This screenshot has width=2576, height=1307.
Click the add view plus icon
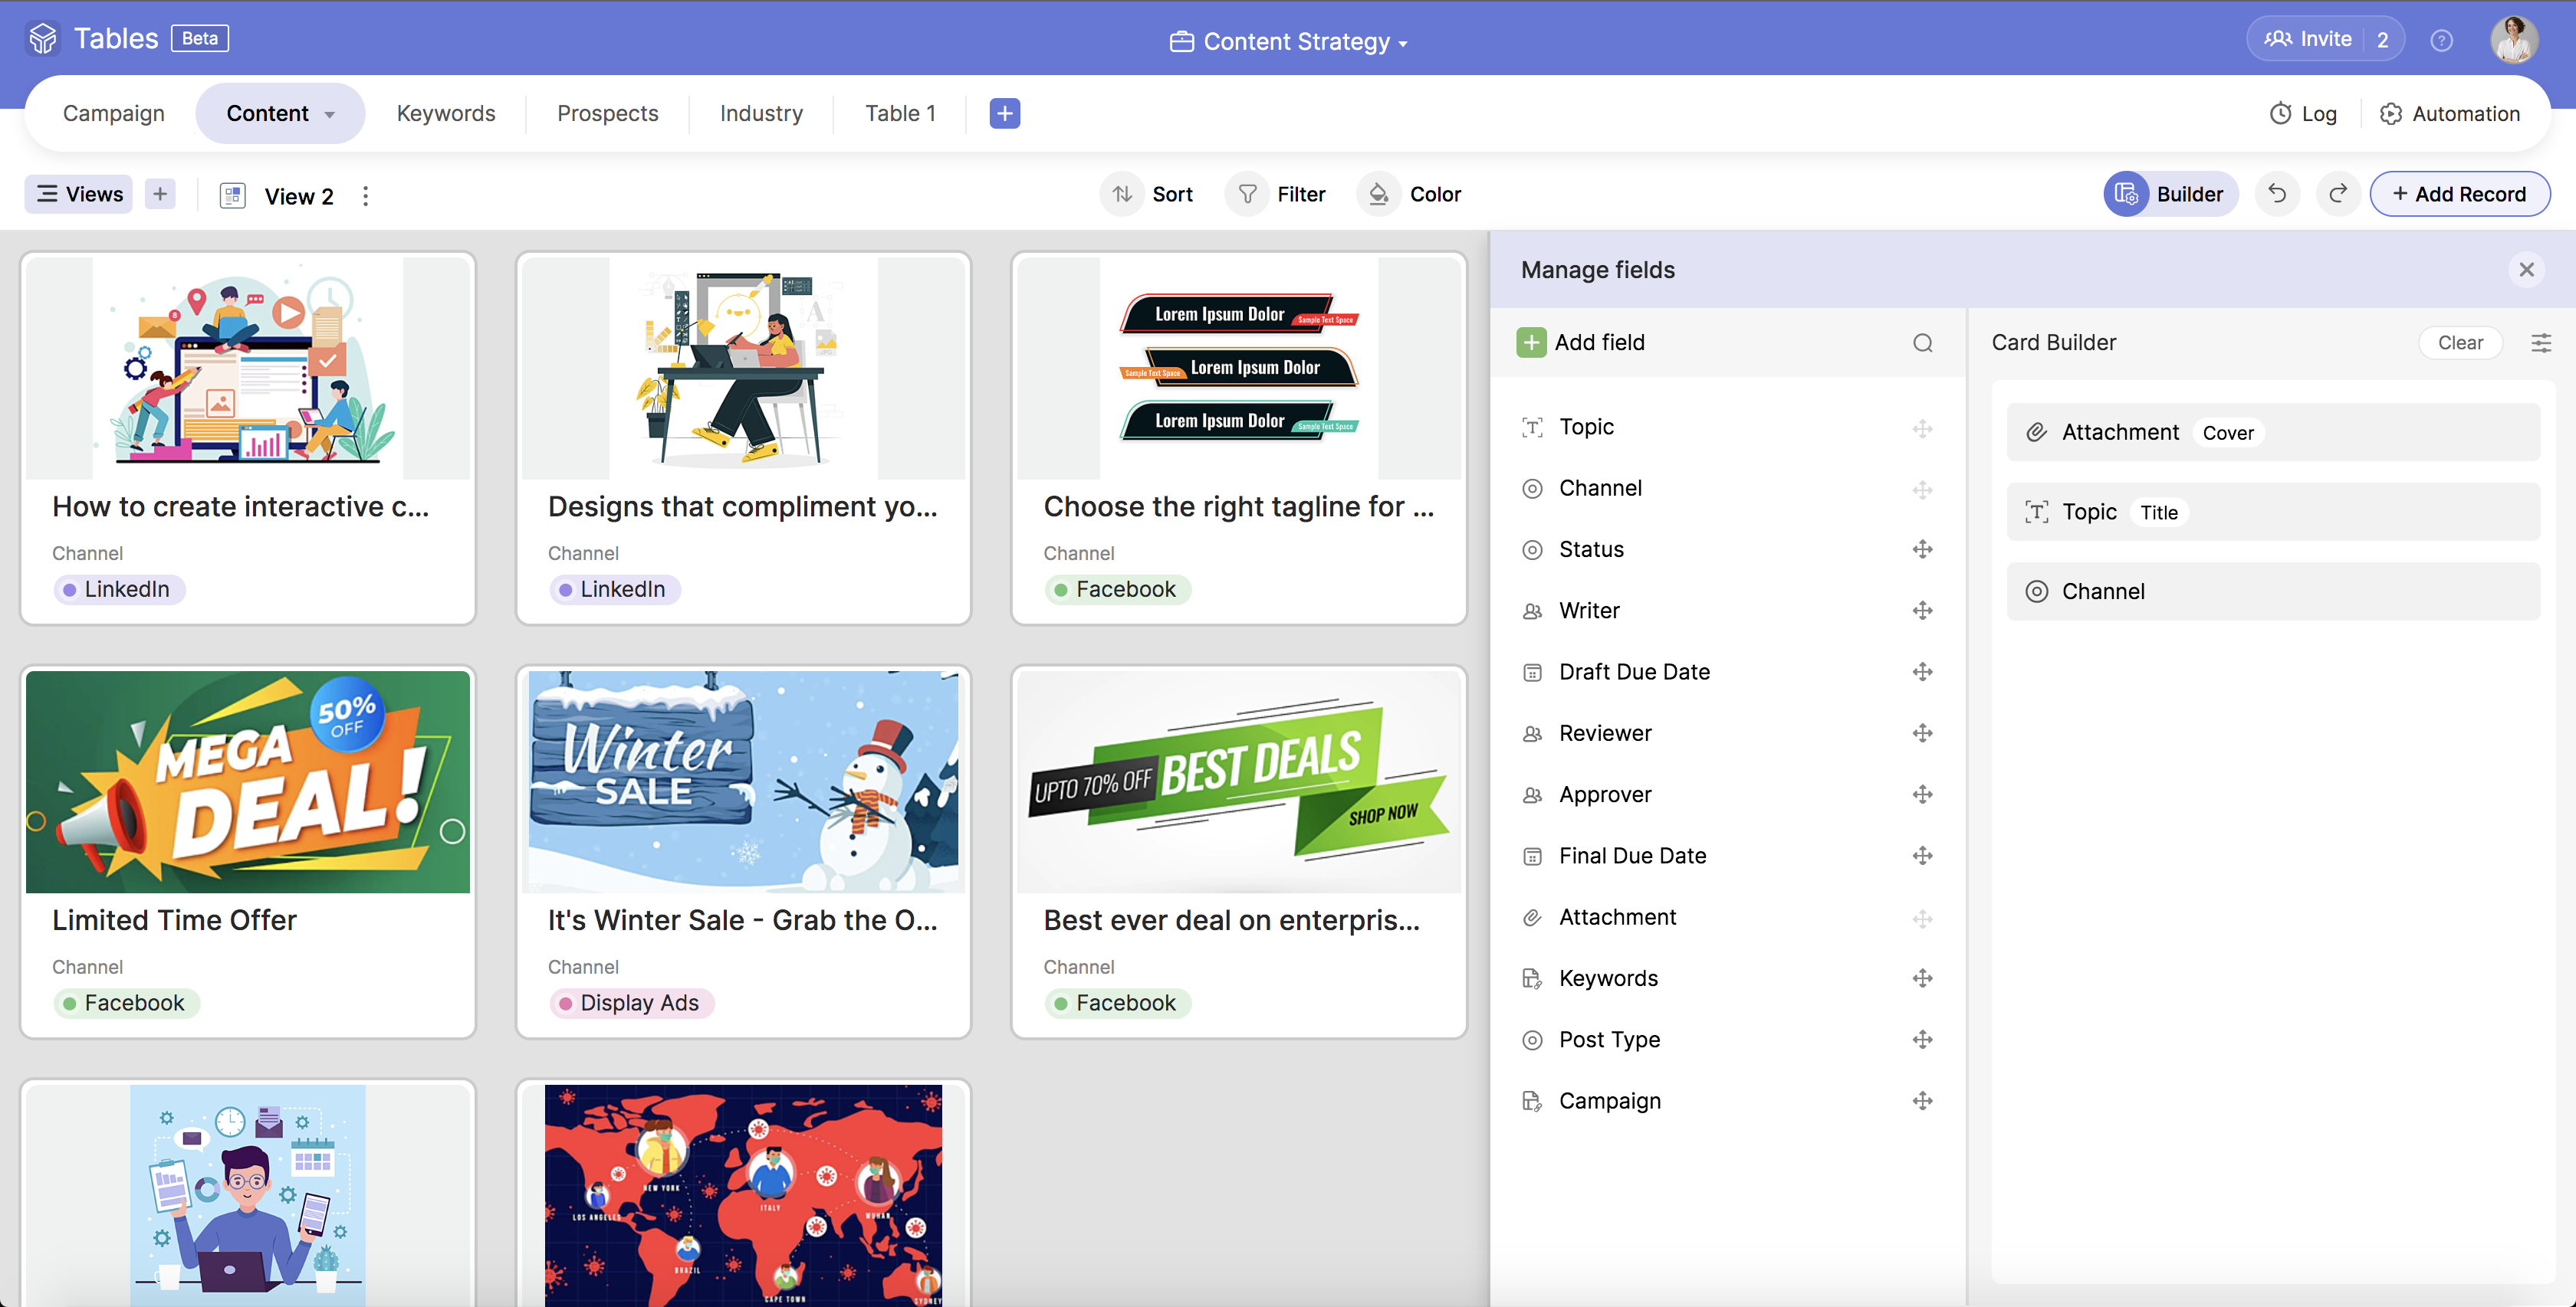pos(160,194)
